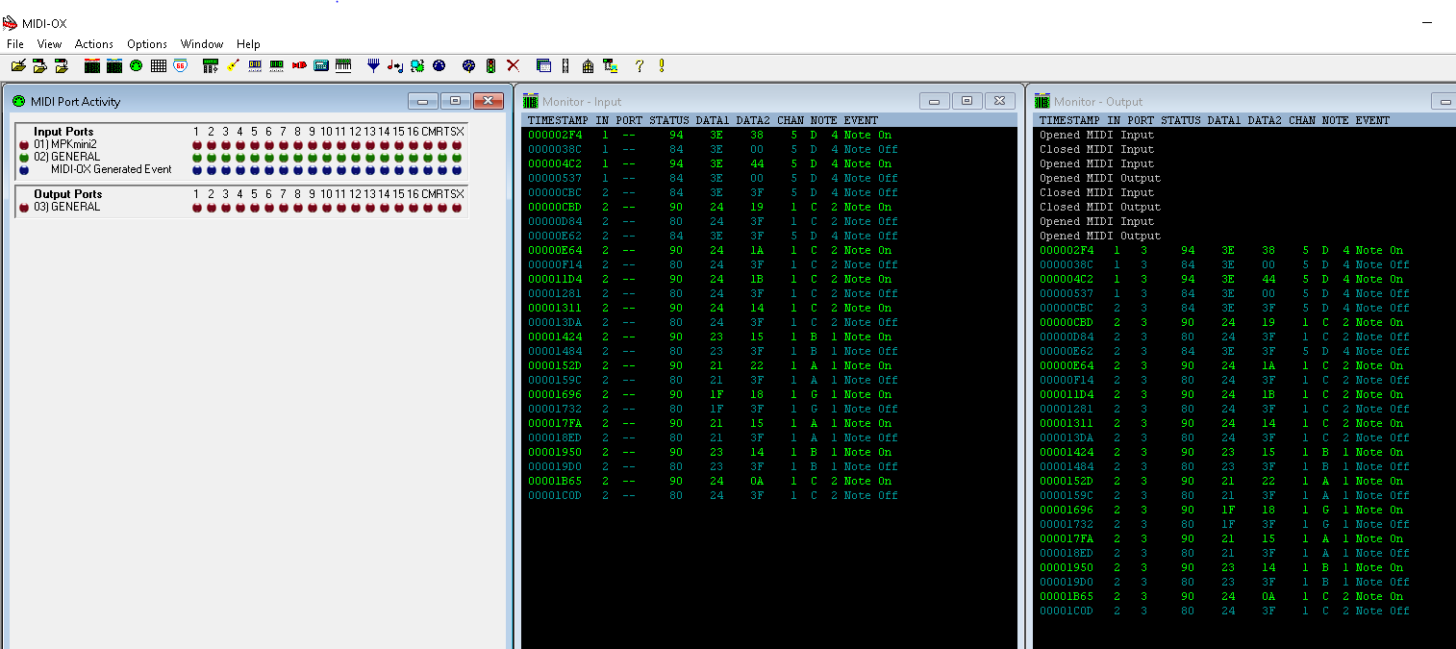
Task: Click the black-and-white grid toolbar icon
Action: tap(159, 65)
